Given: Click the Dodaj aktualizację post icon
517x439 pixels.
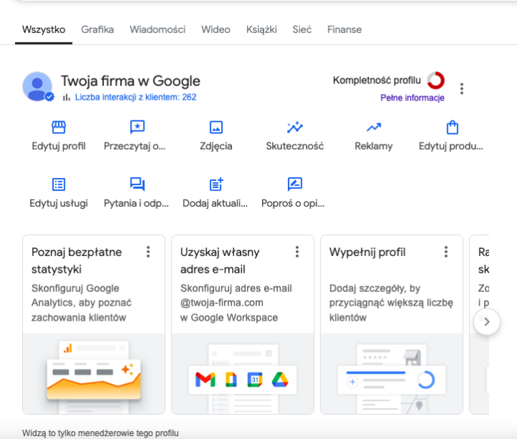Looking at the screenshot, I should click(x=216, y=184).
